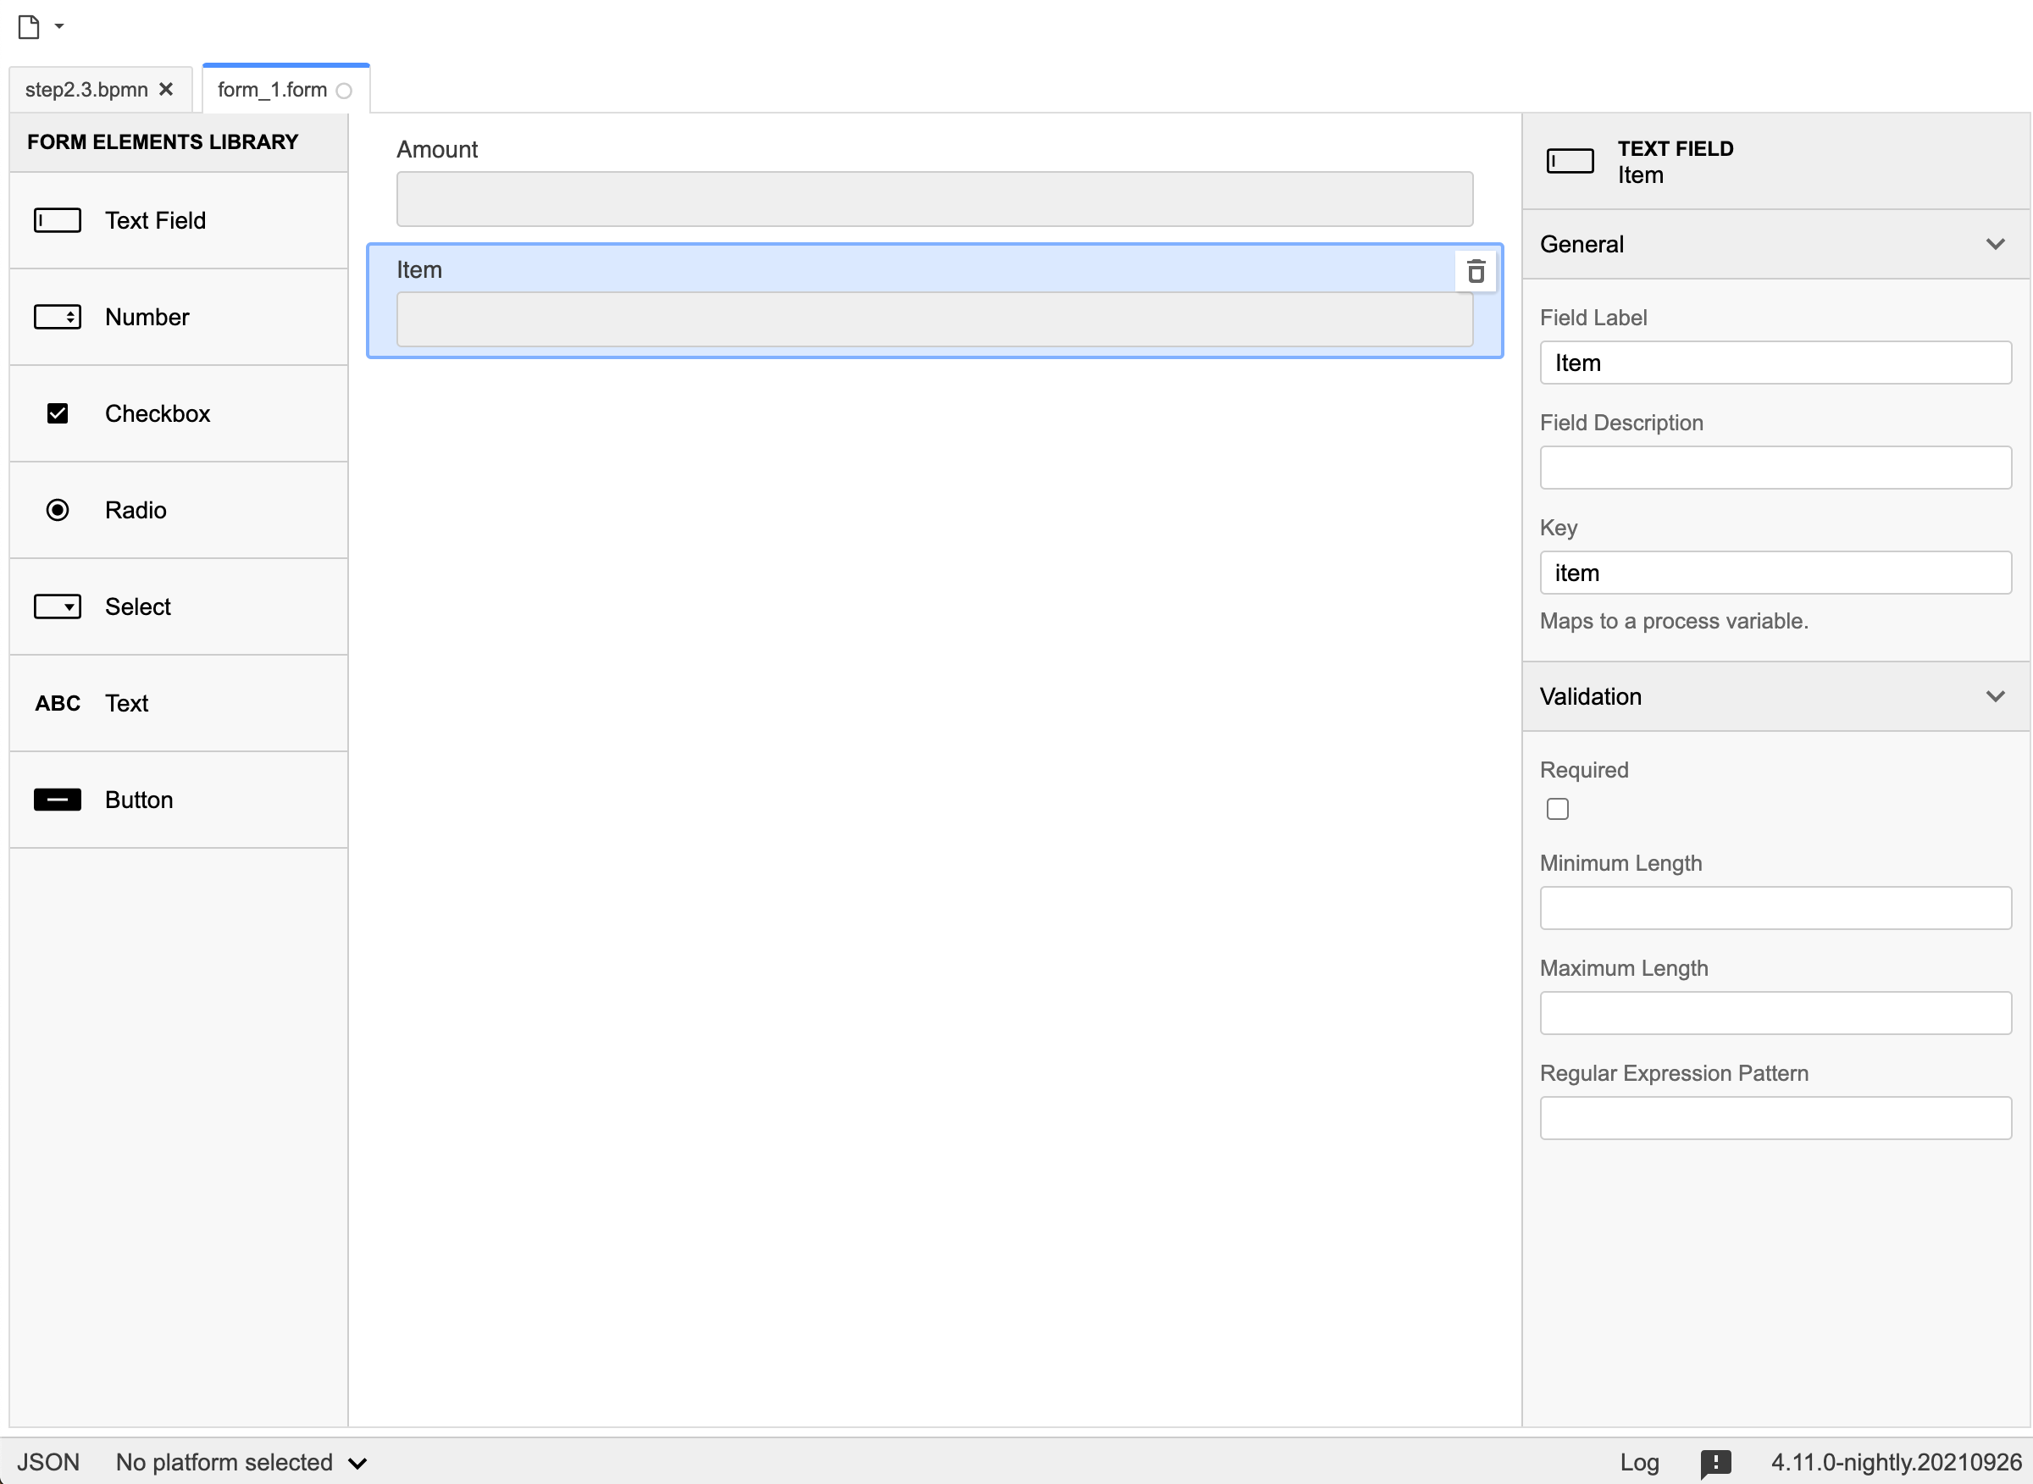This screenshot has width=2033, height=1484.
Task: Open the JSON view
Action: click(x=48, y=1463)
